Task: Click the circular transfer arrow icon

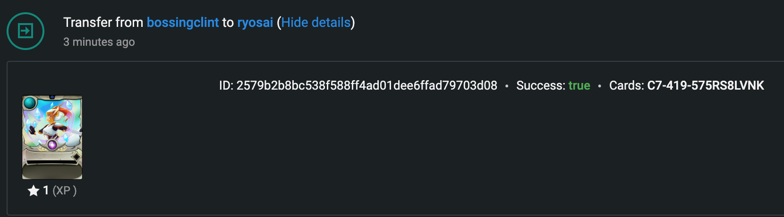Action: pos(26,31)
